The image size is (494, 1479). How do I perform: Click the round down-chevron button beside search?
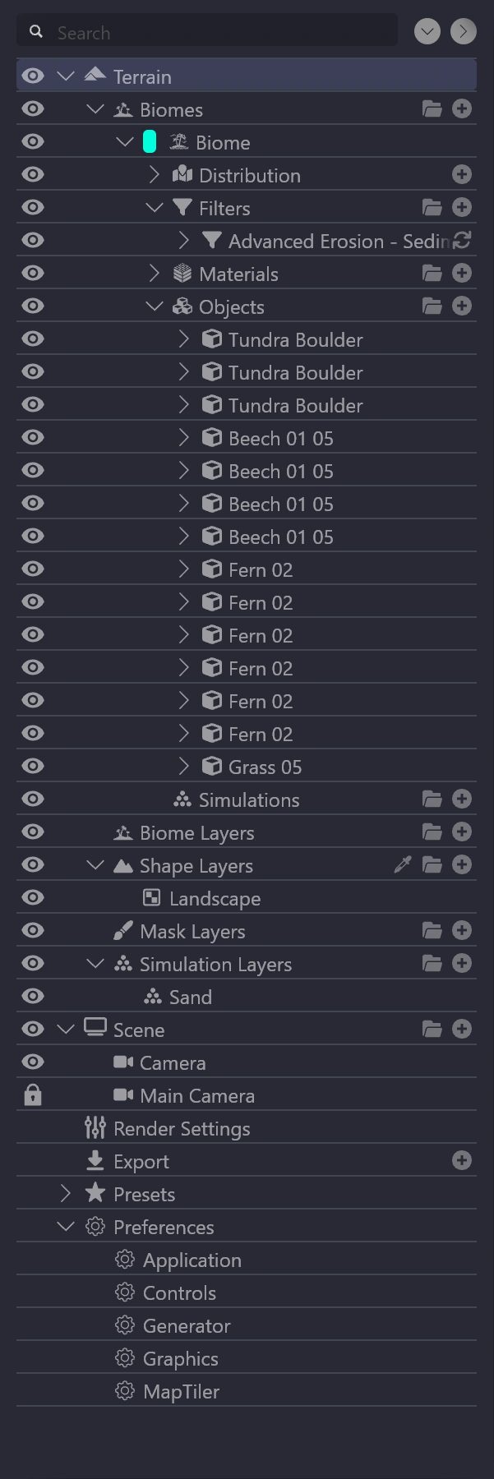427,32
